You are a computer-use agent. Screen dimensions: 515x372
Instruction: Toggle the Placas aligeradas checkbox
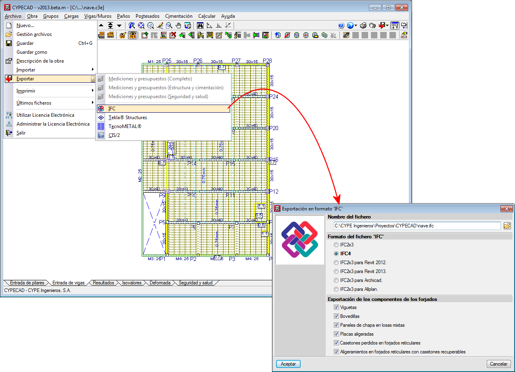click(336, 334)
